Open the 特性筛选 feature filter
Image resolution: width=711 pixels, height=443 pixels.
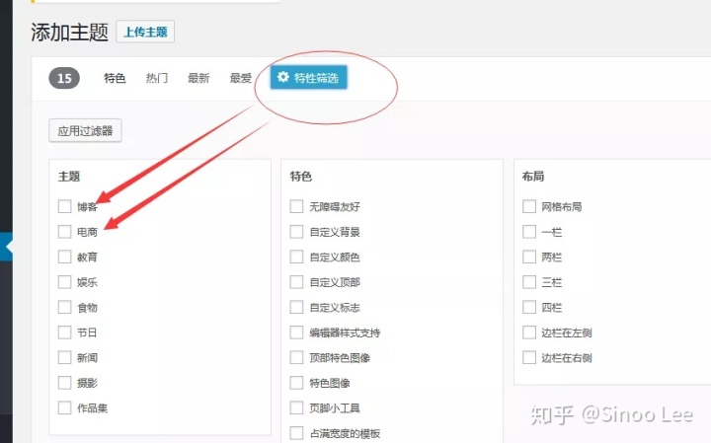pos(309,78)
